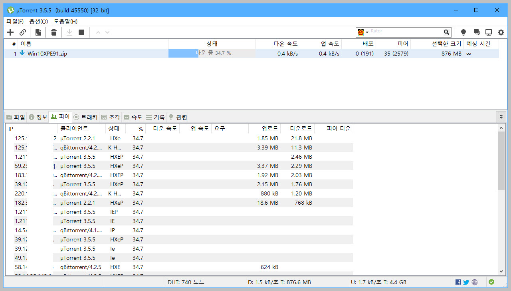
Task: Switch to the 트래커 tab
Action: (x=85, y=117)
